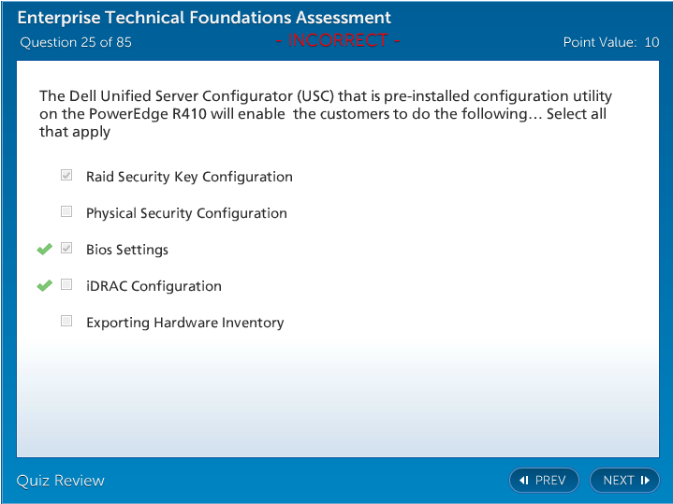Select the Exporting Hardware Inventory answer text
The width and height of the screenshot is (673, 504).
[x=184, y=323]
